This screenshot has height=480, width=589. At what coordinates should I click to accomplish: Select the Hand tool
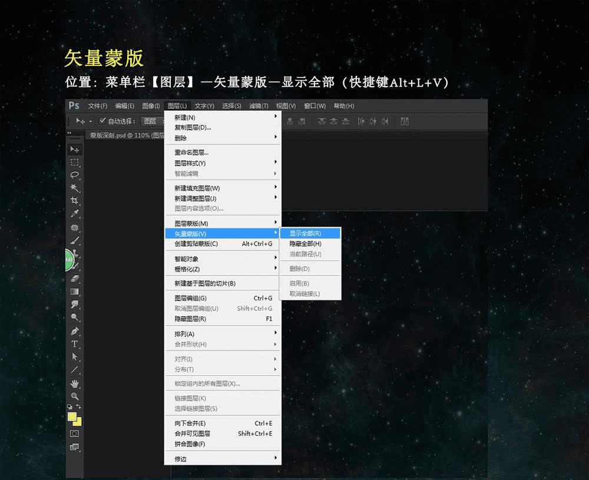pos(74,383)
